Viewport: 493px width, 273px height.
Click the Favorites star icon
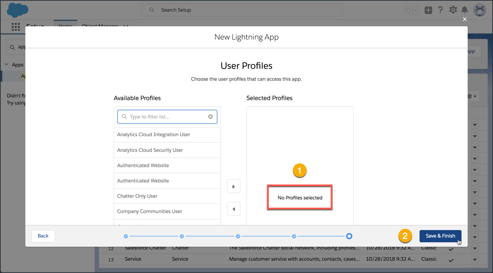click(x=408, y=10)
